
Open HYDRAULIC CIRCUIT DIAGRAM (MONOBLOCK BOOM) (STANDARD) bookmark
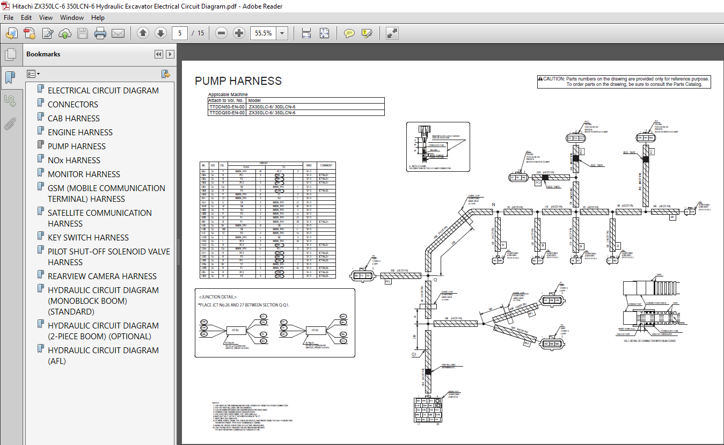point(103,301)
